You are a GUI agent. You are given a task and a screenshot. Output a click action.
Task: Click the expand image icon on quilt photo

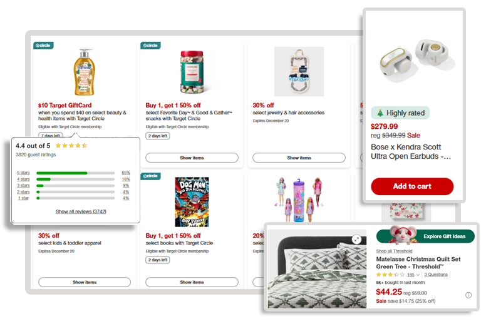[x=357, y=239]
